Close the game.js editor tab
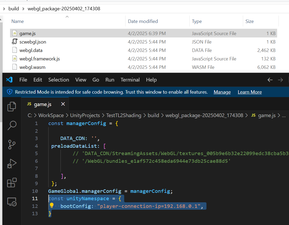 point(63,104)
